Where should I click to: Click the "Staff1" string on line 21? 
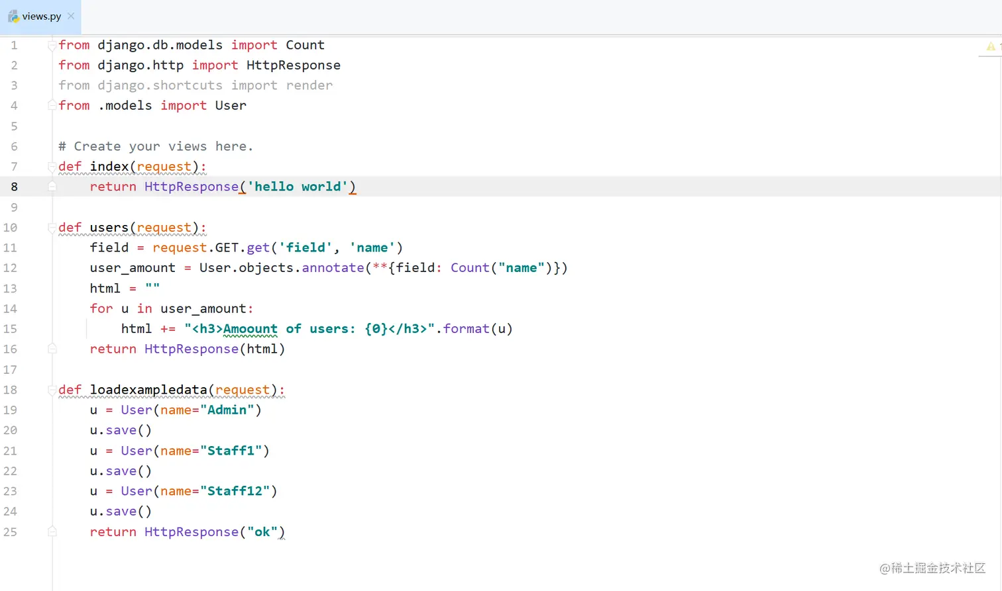pyautogui.click(x=231, y=451)
